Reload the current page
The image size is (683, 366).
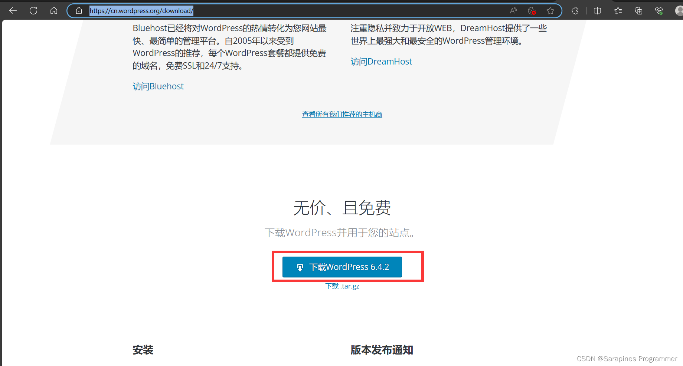click(33, 11)
